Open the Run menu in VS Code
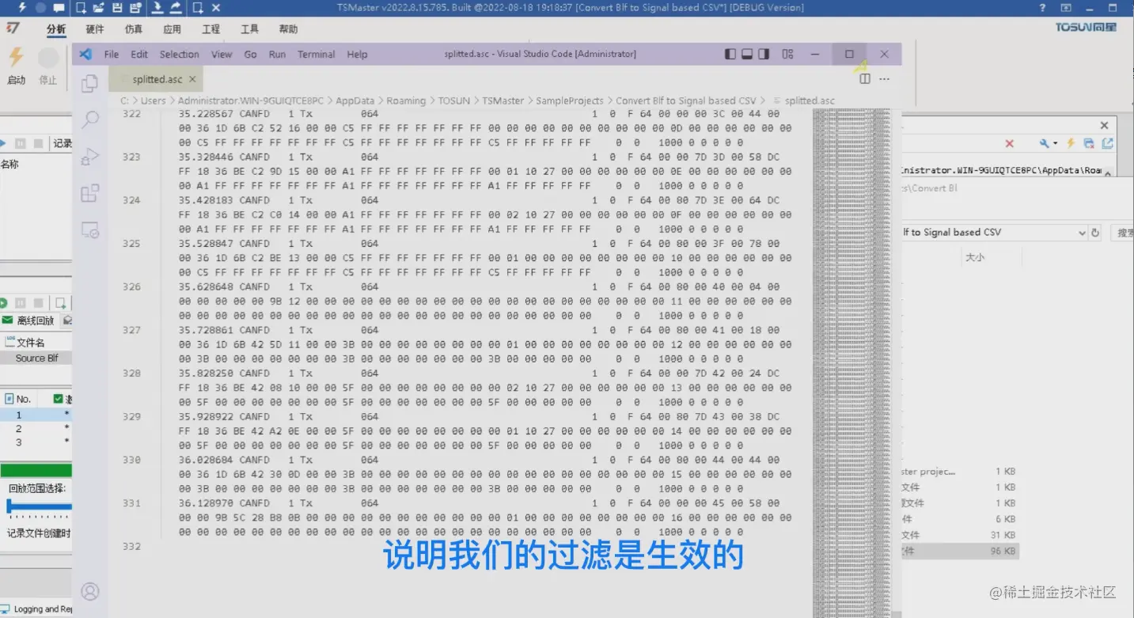Screen dimensions: 1134x618 (x=277, y=54)
